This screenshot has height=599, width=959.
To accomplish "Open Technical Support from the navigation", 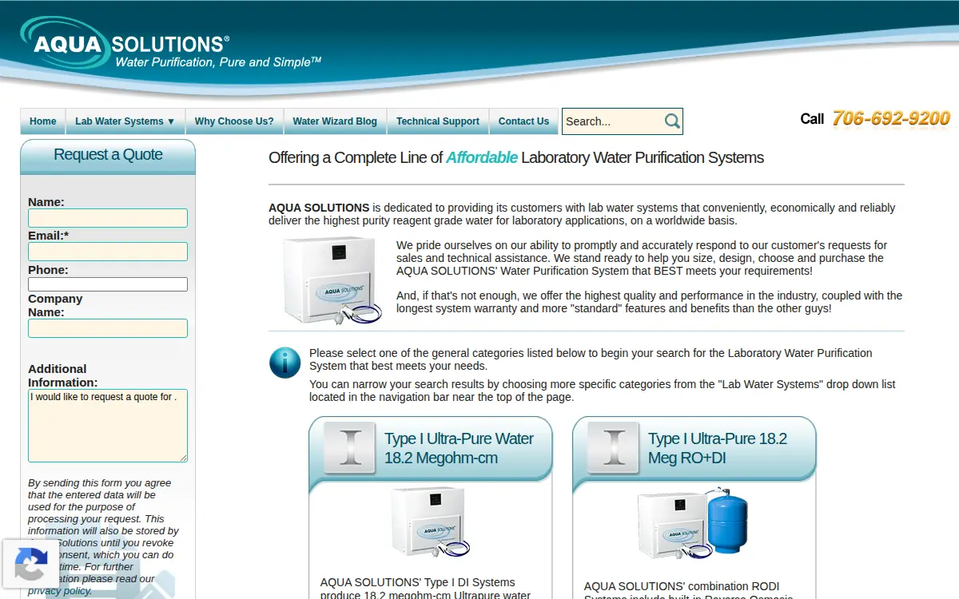I will coord(438,121).
